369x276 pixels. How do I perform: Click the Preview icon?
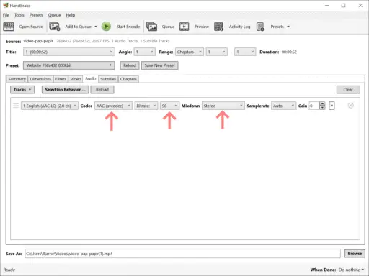point(184,27)
